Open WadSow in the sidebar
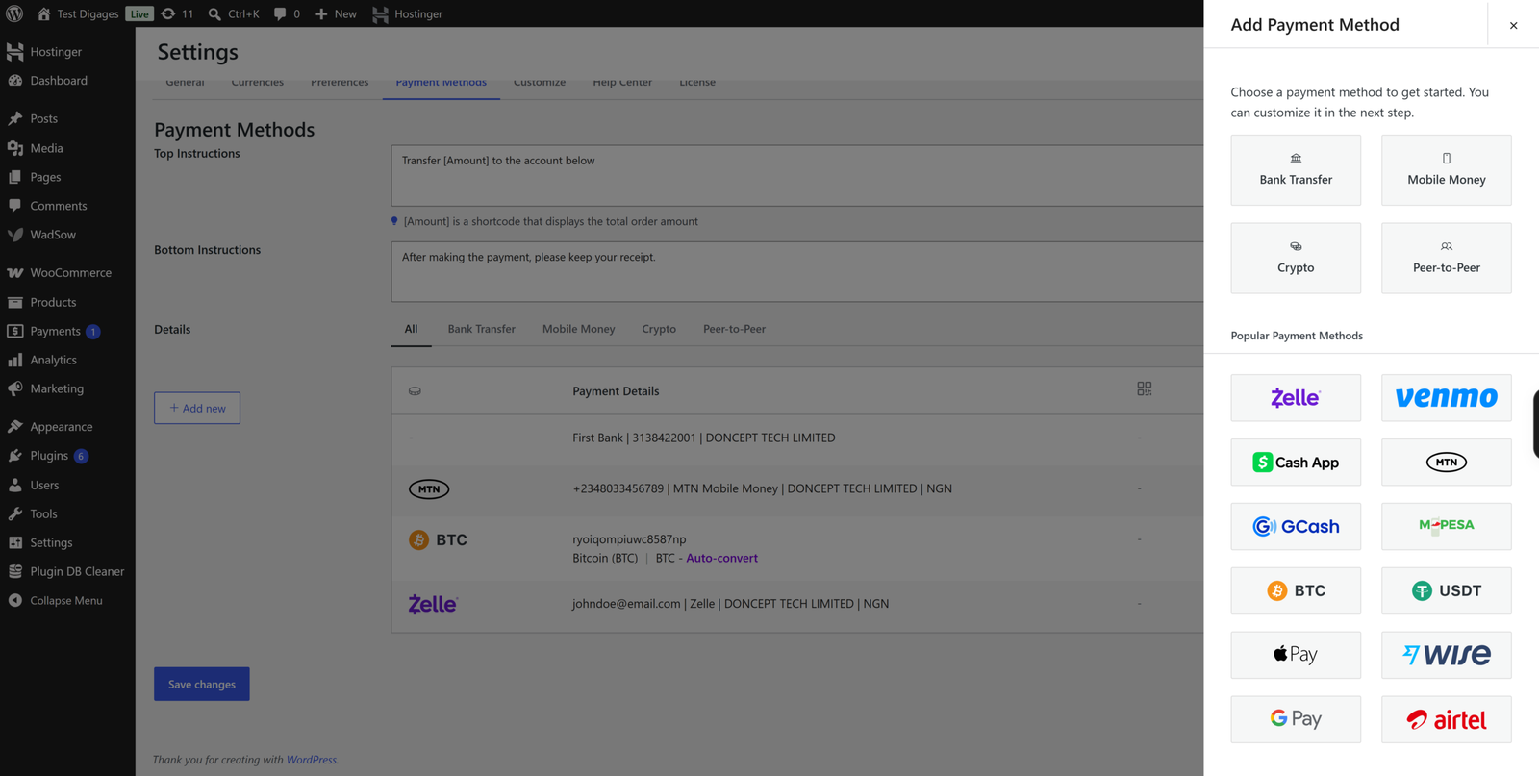1539x776 pixels. click(67, 235)
